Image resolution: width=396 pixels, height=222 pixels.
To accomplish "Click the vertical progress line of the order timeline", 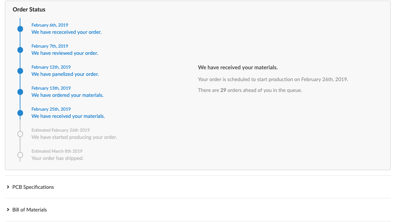I will [20, 39].
